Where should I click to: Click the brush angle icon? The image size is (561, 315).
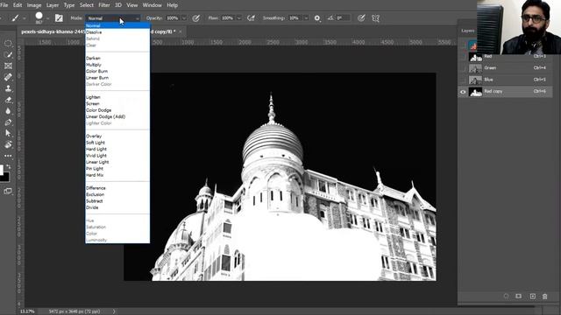point(330,17)
